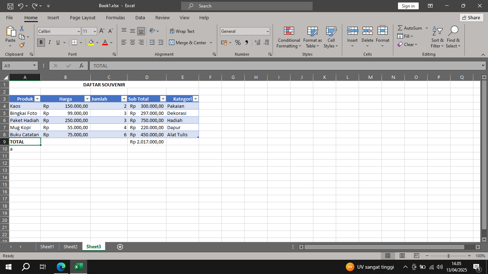The height and width of the screenshot is (274, 488).
Task: Open the Produk column filter dropdown
Action: click(x=37, y=99)
